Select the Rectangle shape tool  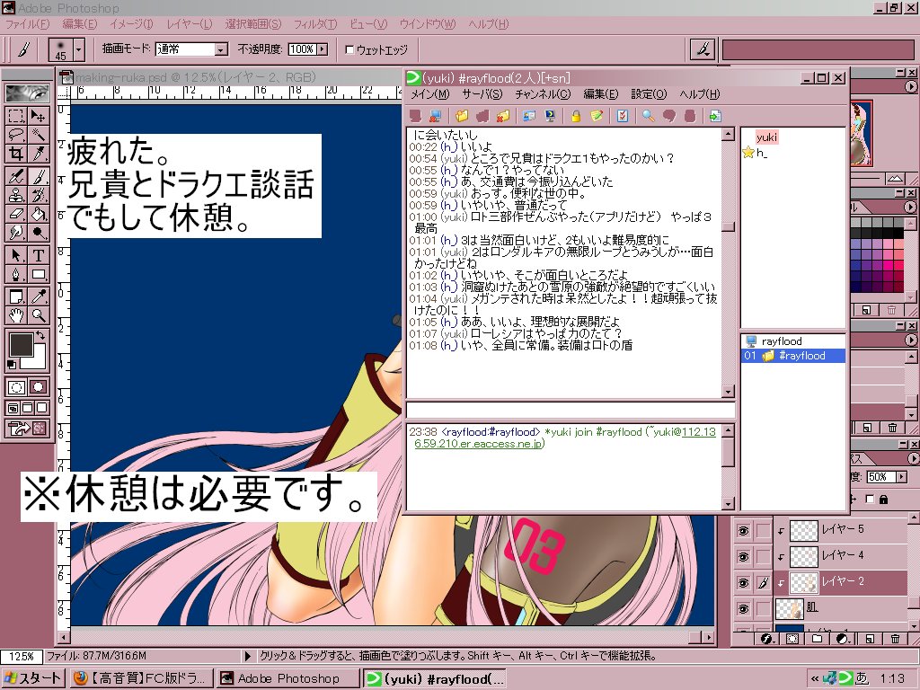point(38,273)
